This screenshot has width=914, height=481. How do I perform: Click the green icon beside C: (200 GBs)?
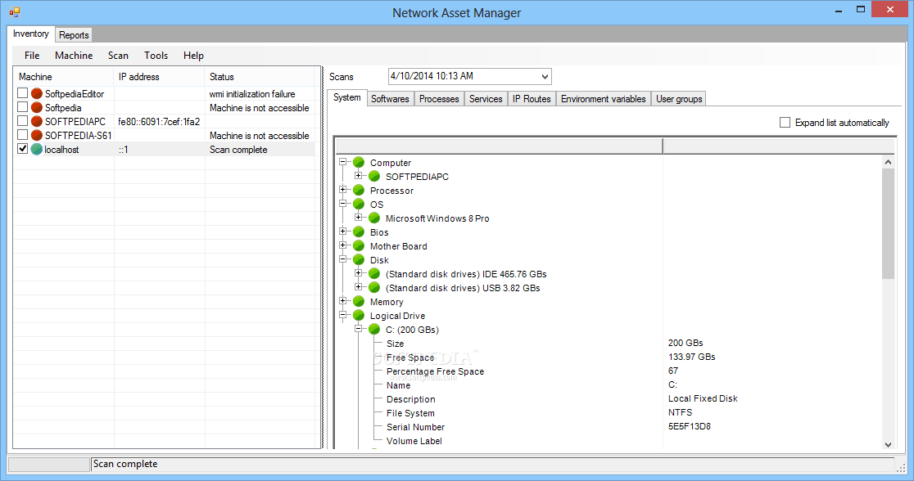374,330
